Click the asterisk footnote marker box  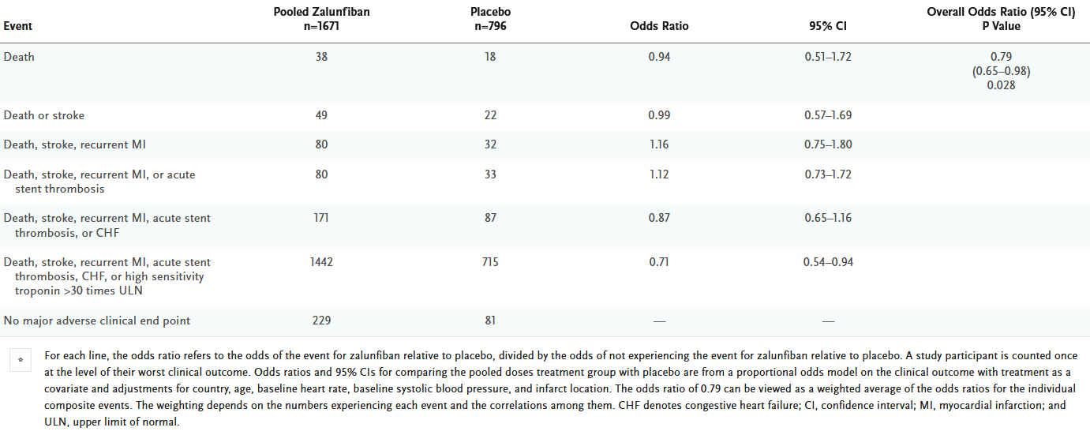pyautogui.click(x=21, y=361)
